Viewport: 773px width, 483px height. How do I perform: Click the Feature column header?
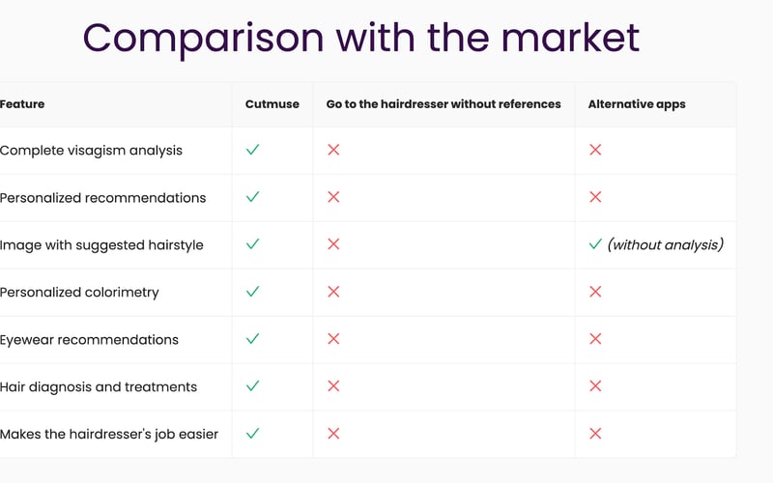pos(22,104)
